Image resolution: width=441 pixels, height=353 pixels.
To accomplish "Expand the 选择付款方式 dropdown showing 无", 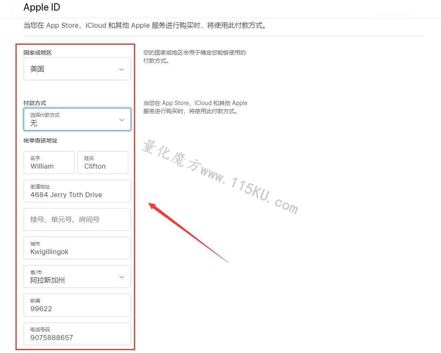I will 77,120.
